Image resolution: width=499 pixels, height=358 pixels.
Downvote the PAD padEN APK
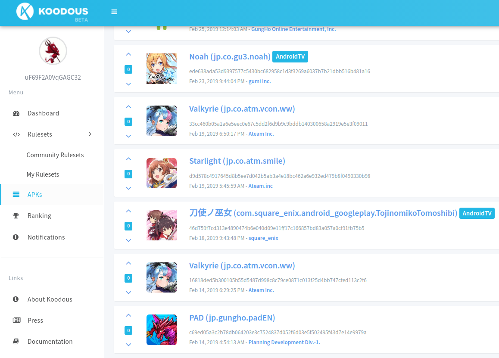click(128, 345)
